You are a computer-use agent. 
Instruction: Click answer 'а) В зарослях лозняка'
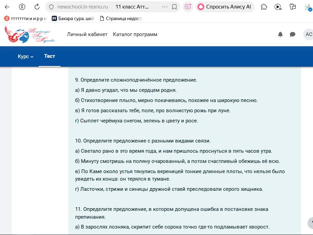click(172, 227)
